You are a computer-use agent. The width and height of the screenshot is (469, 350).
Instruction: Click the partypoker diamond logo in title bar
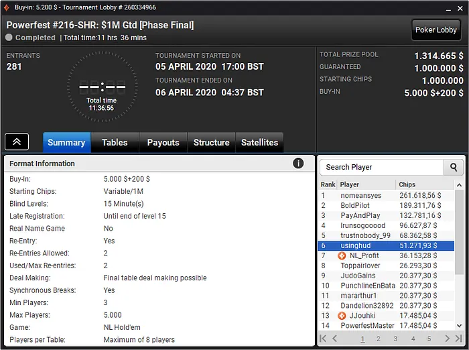tap(7, 7)
